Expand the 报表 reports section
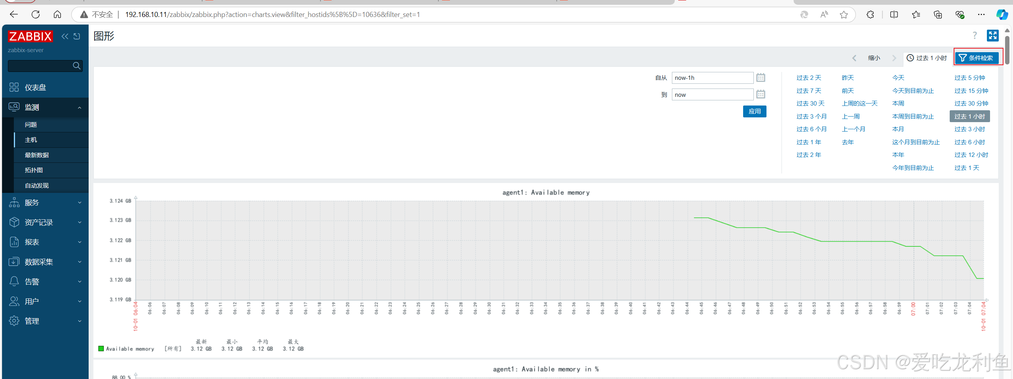This screenshot has width=1013, height=379. click(45, 242)
